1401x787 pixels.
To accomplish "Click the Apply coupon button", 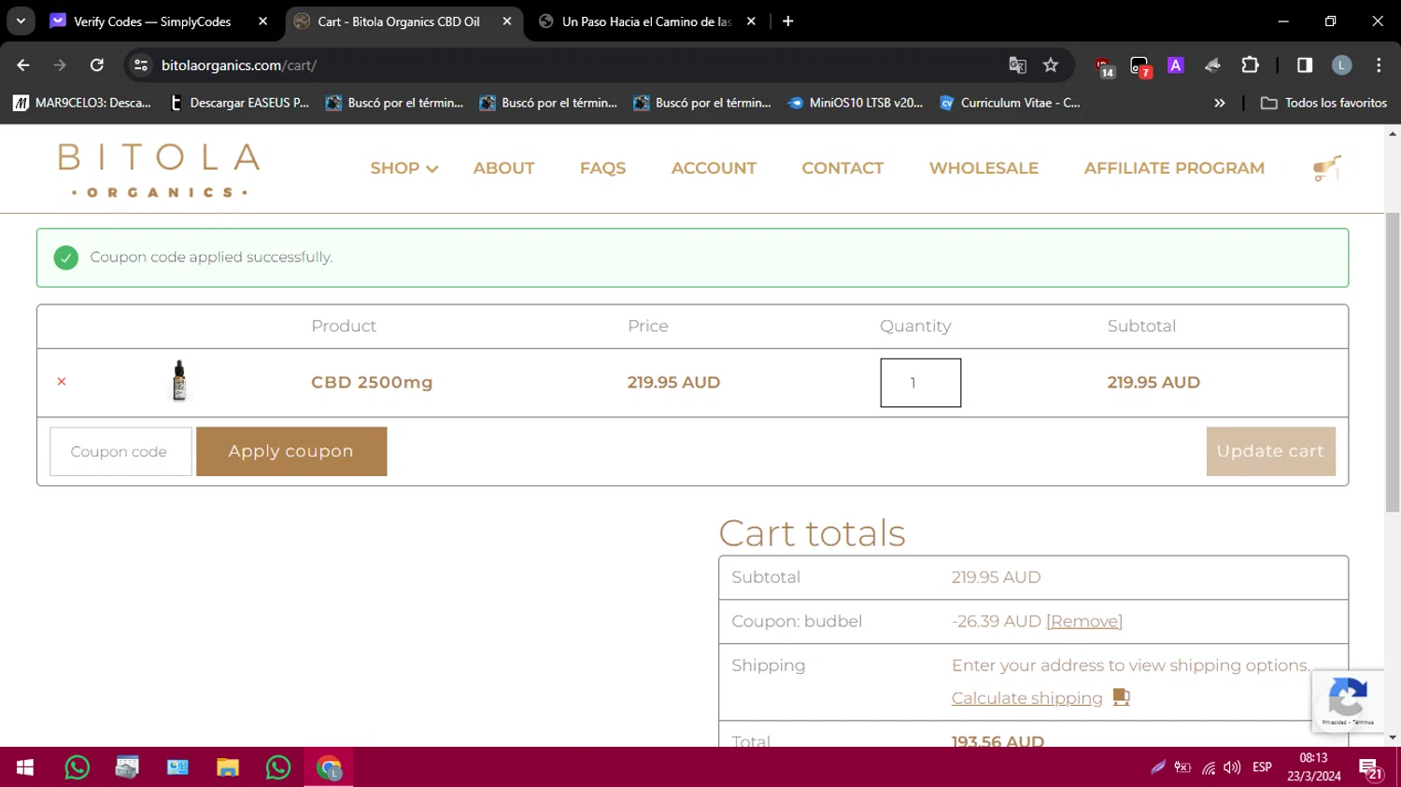I will point(291,451).
